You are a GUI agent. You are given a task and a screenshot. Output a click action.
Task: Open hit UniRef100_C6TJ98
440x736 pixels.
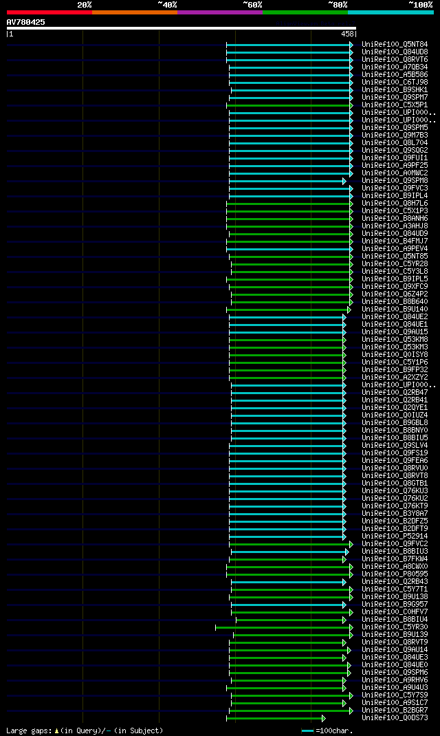[x=395, y=82]
